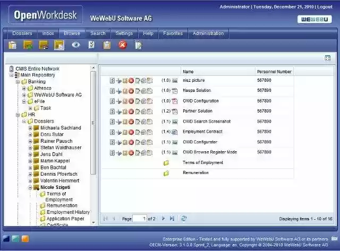Tick the checkmark icon for Haspa Solution
The image size is (340, 251).
pyautogui.click(x=112, y=91)
